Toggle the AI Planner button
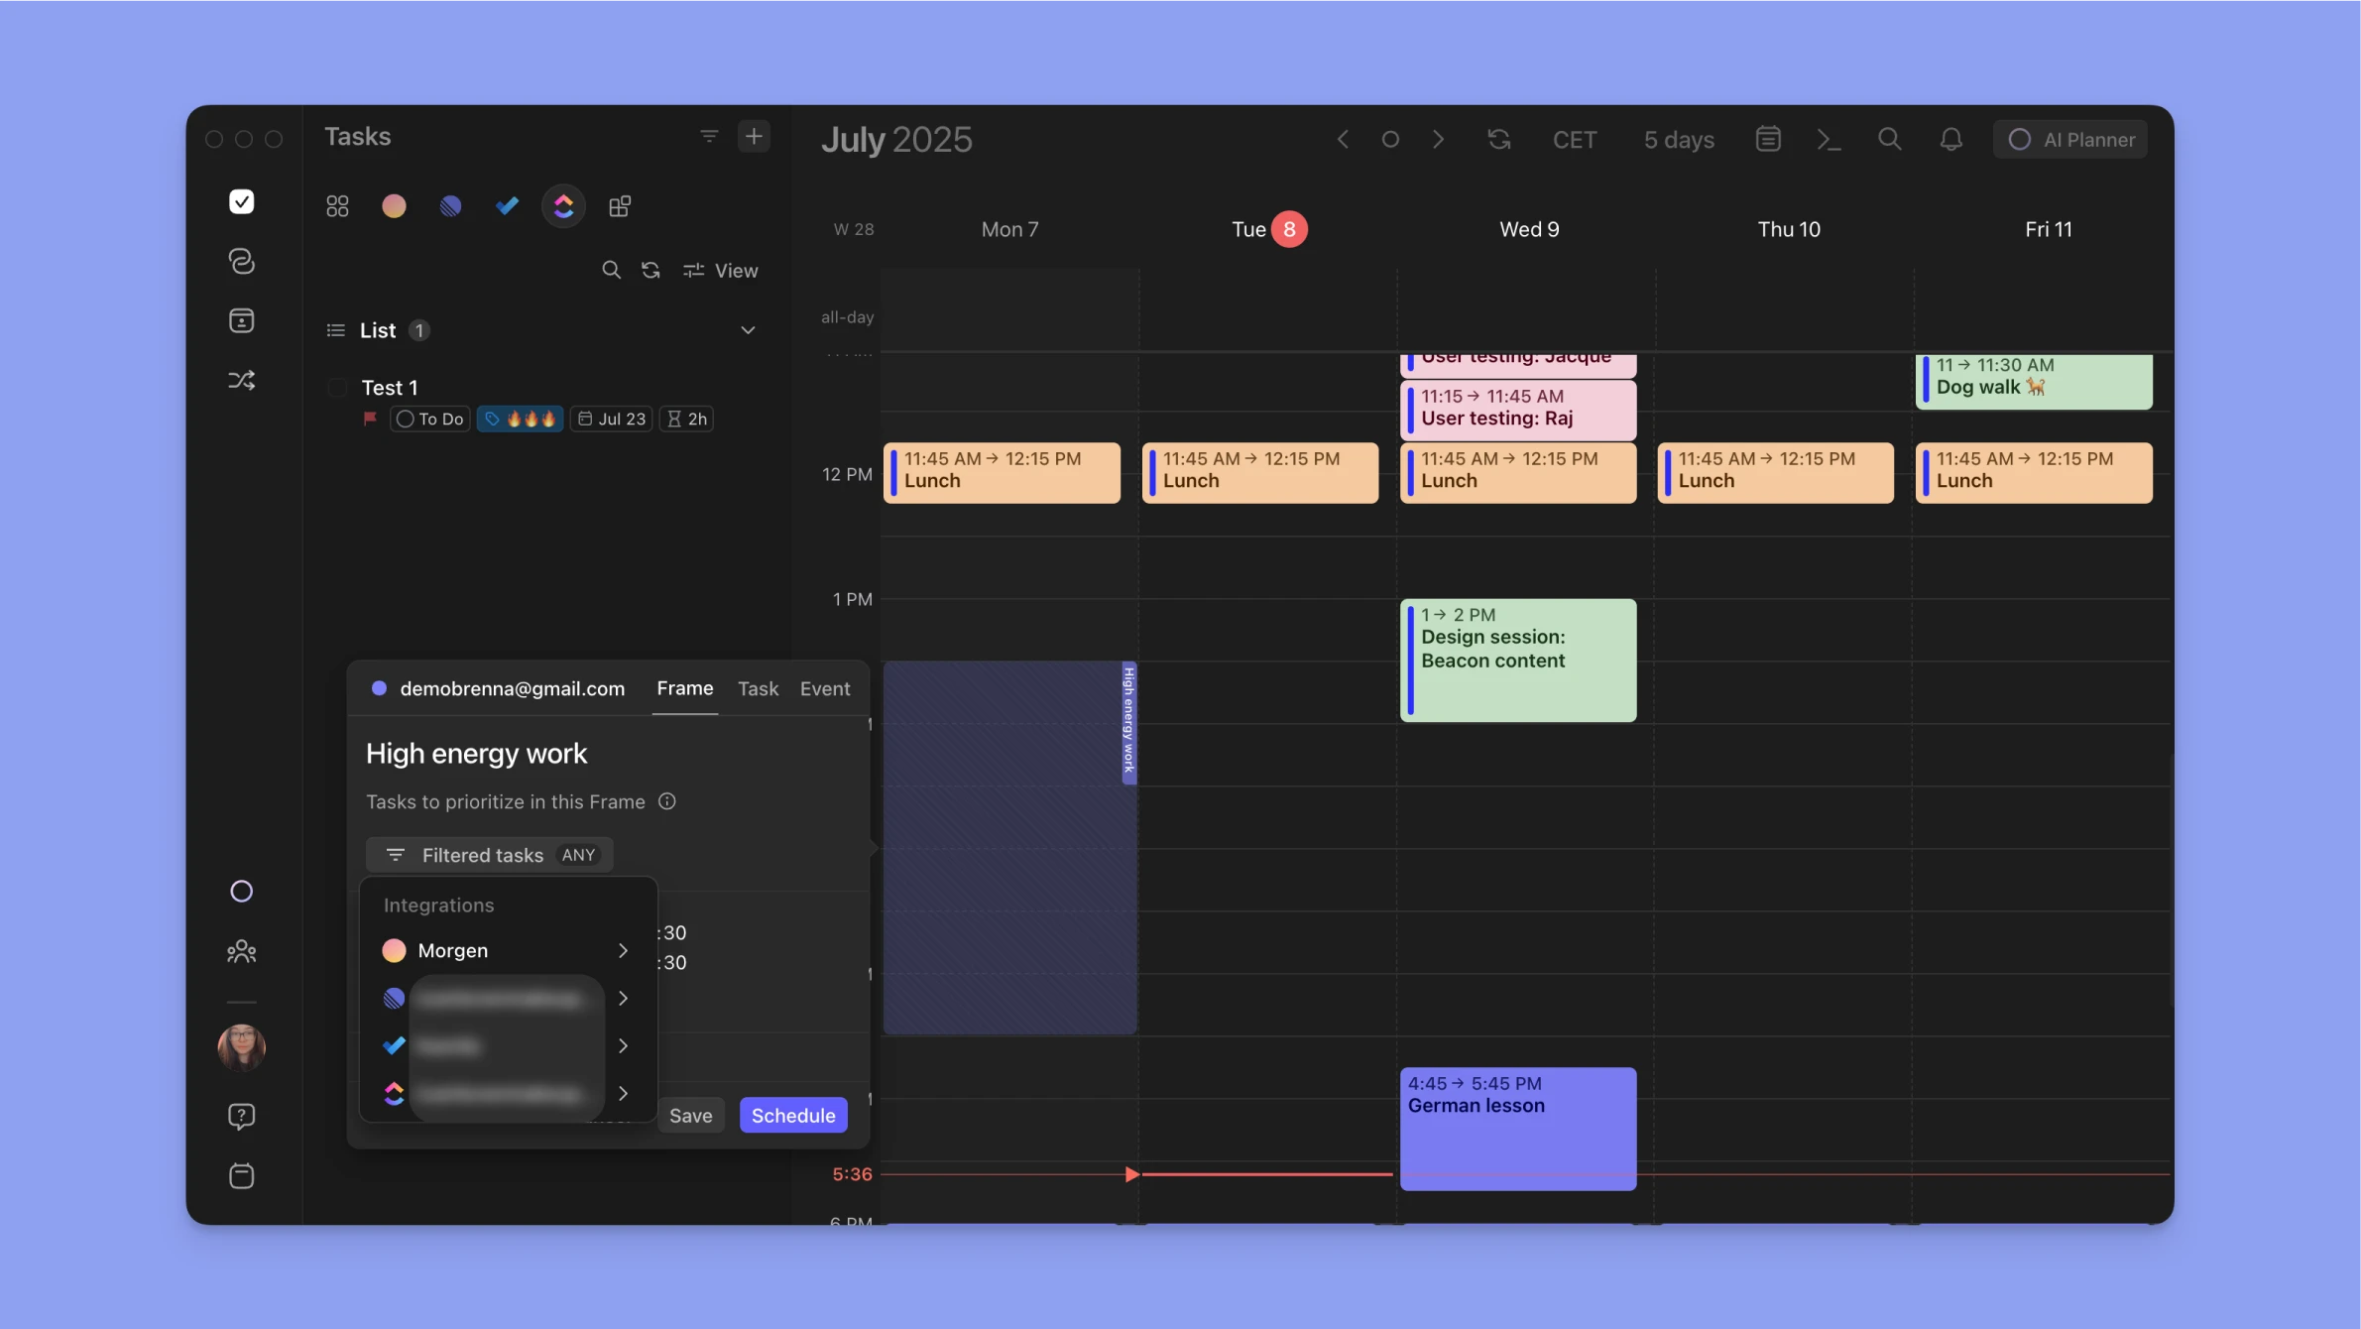This screenshot has height=1329, width=2361. [x=2069, y=140]
